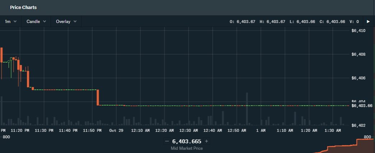Click the $6,408 price axis label
The image size is (375, 153).
click(358, 54)
